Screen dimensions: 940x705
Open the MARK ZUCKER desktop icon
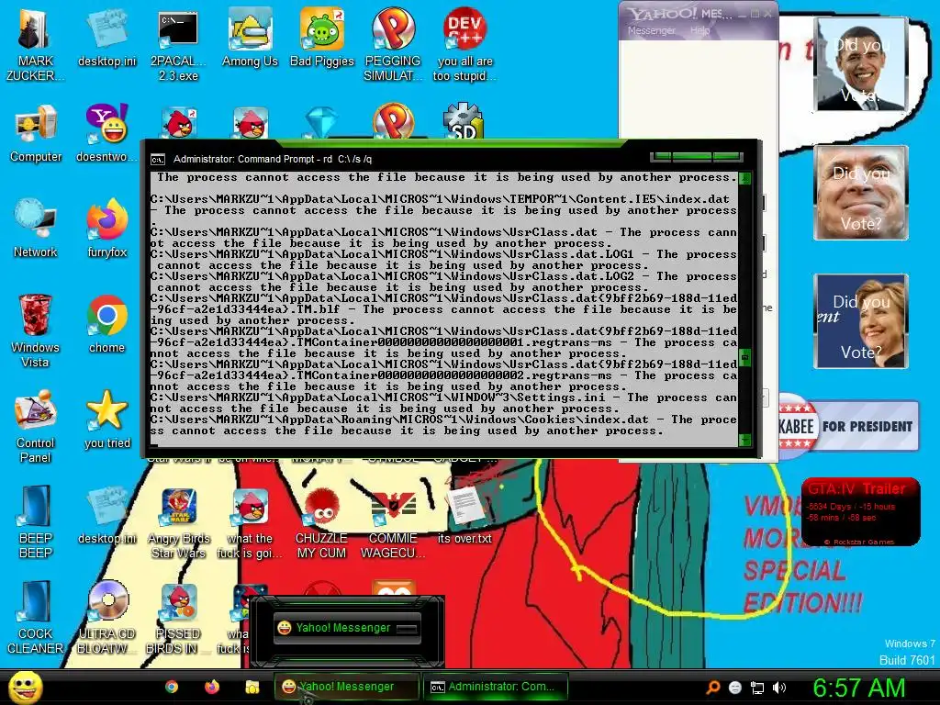pos(35,45)
